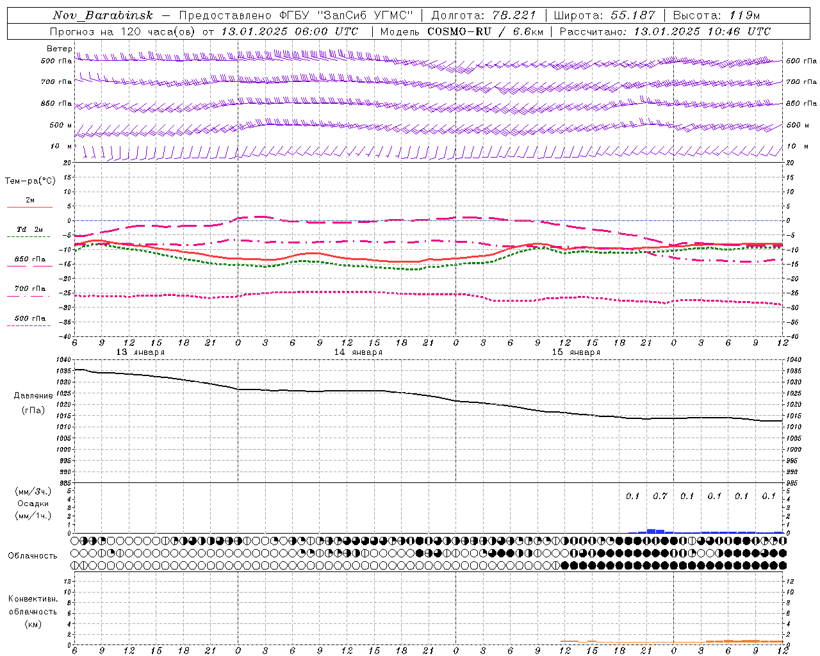Click the 'Ветер' wind panel label
This screenshot has width=820, height=656.
click(59, 49)
